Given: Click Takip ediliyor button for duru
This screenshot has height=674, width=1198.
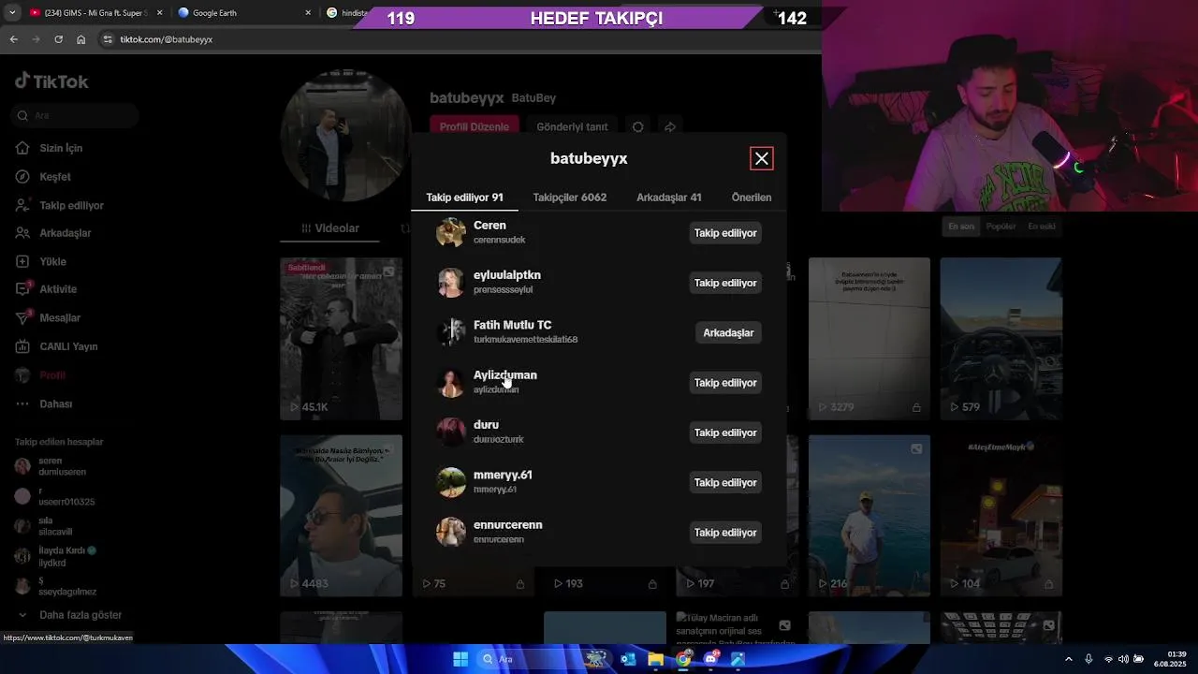Looking at the screenshot, I should (x=725, y=432).
